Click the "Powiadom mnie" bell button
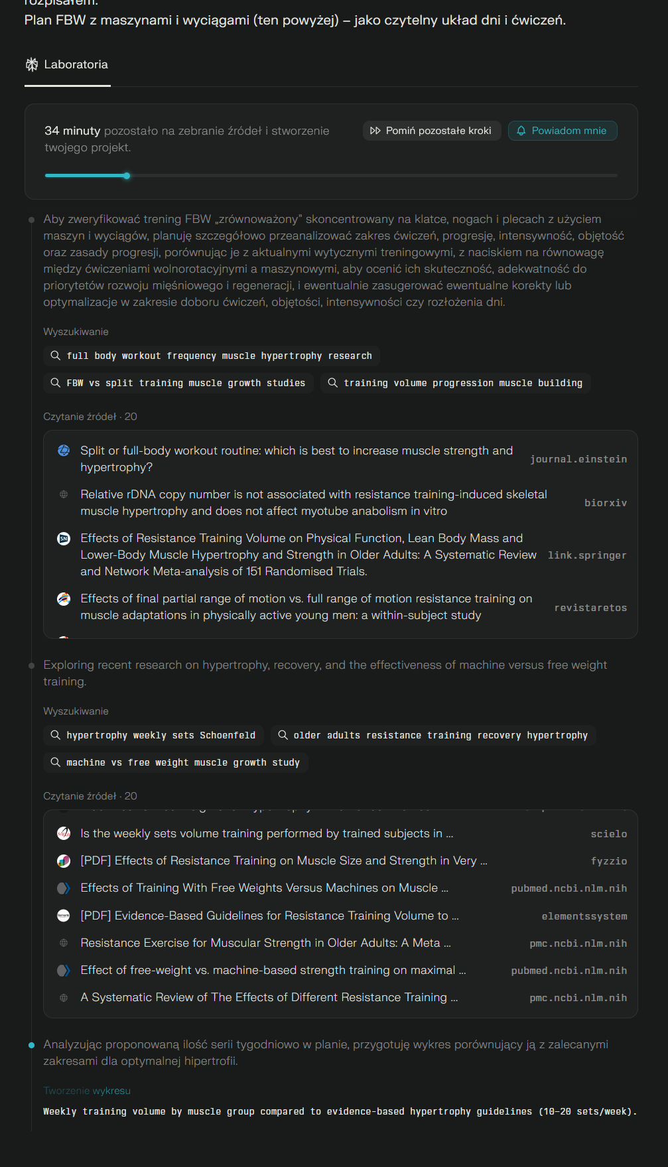 click(x=563, y=131)
